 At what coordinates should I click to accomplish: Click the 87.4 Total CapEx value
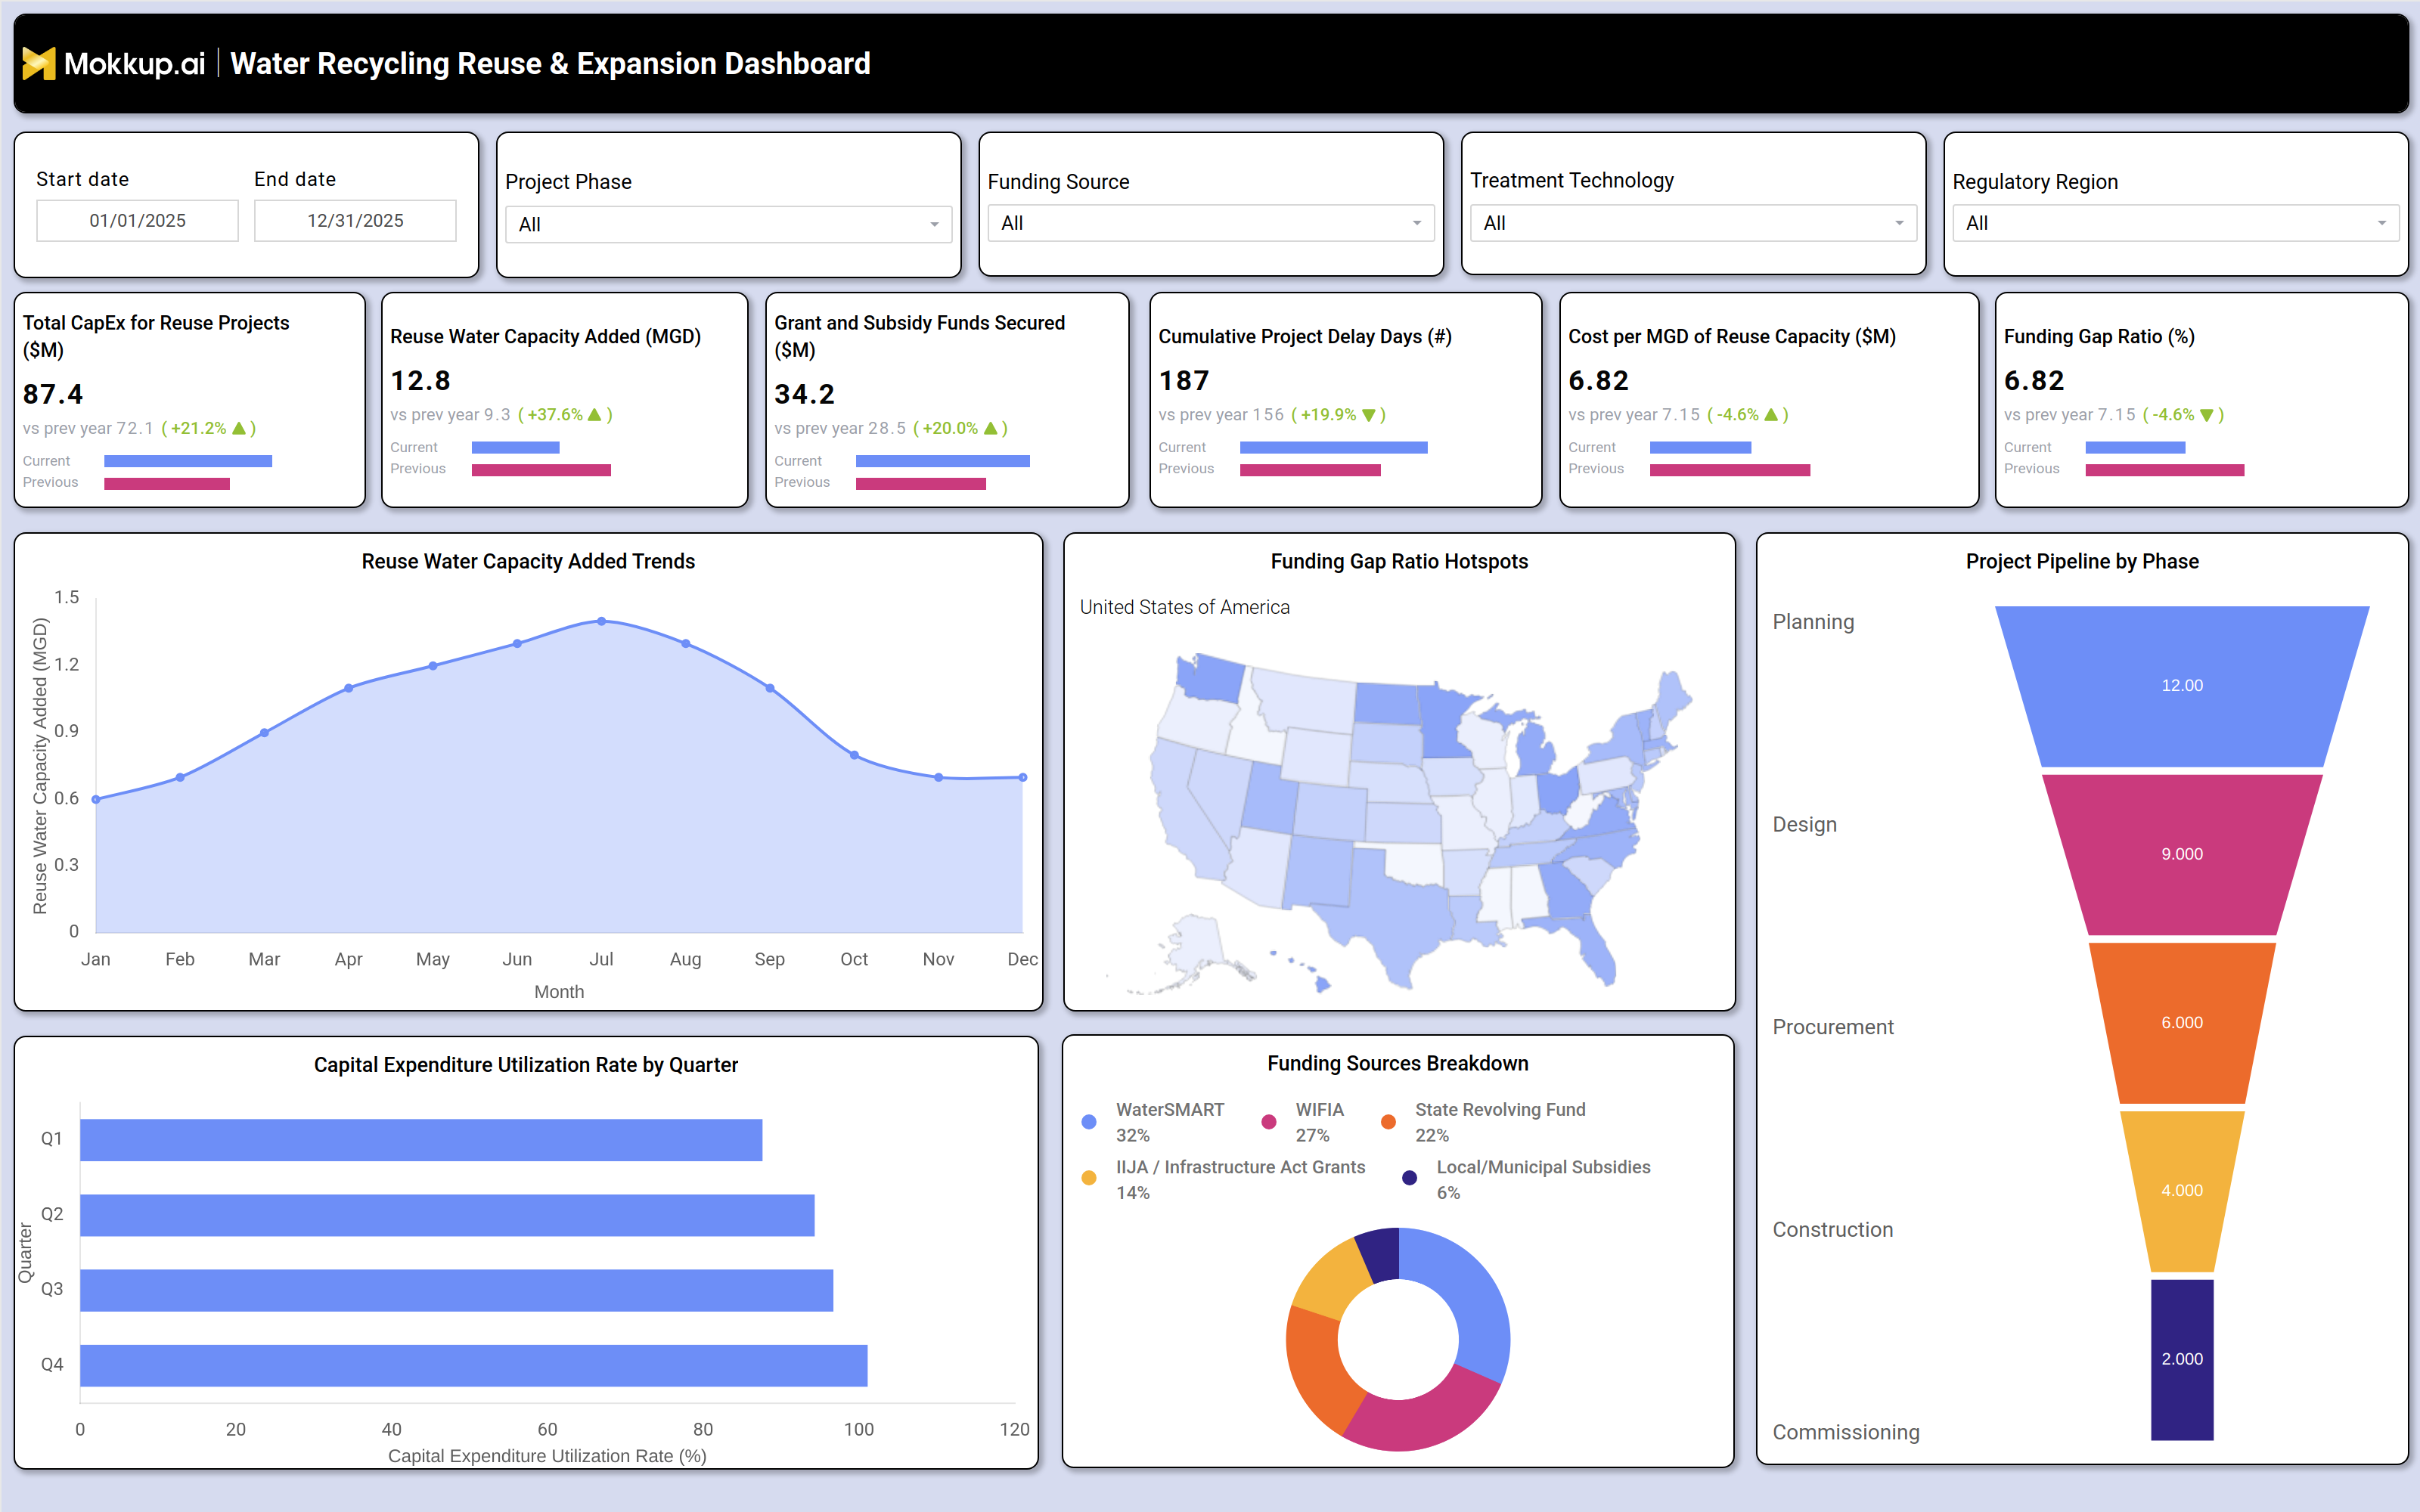click(x=53, y=394)
